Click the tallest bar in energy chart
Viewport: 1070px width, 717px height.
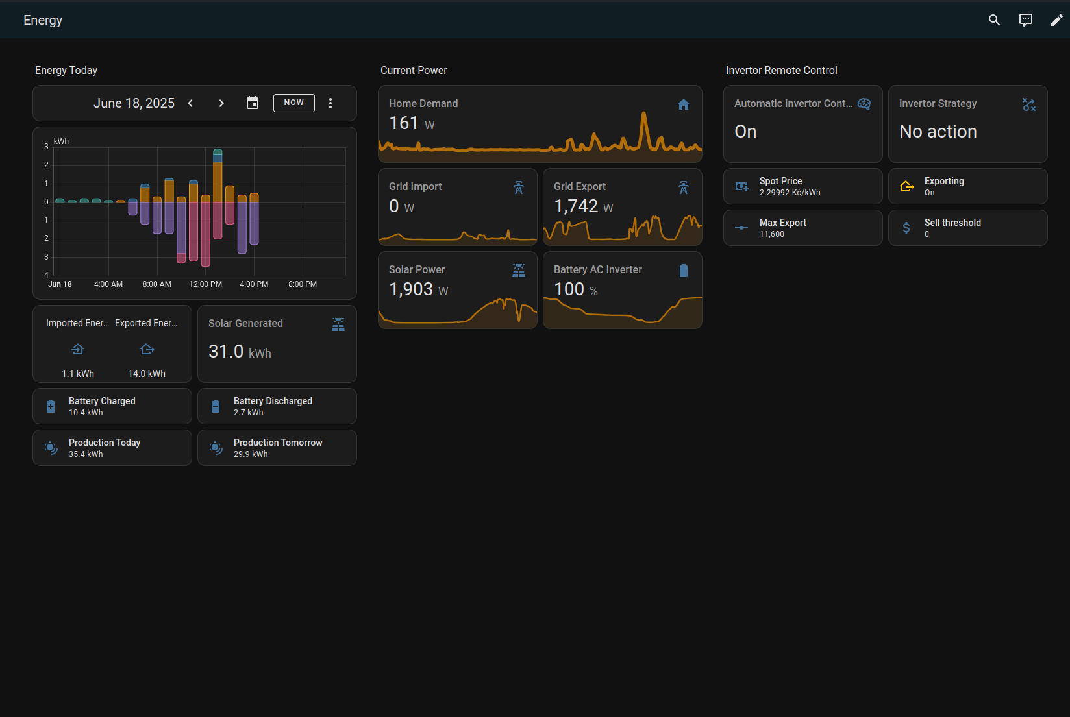click(218, 194)
